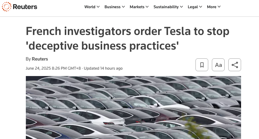Expand the chevron next to Business
Viewport: 259px width, 139px height.
(x=123, y=7)
